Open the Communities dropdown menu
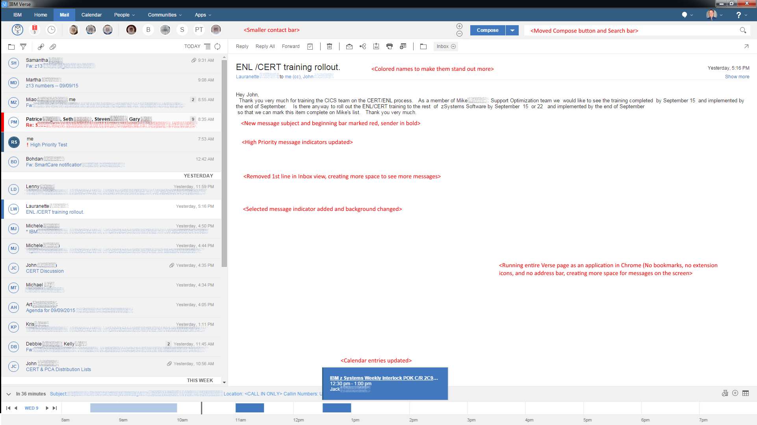This screenshot has width=757, height=425. point(165,15)
